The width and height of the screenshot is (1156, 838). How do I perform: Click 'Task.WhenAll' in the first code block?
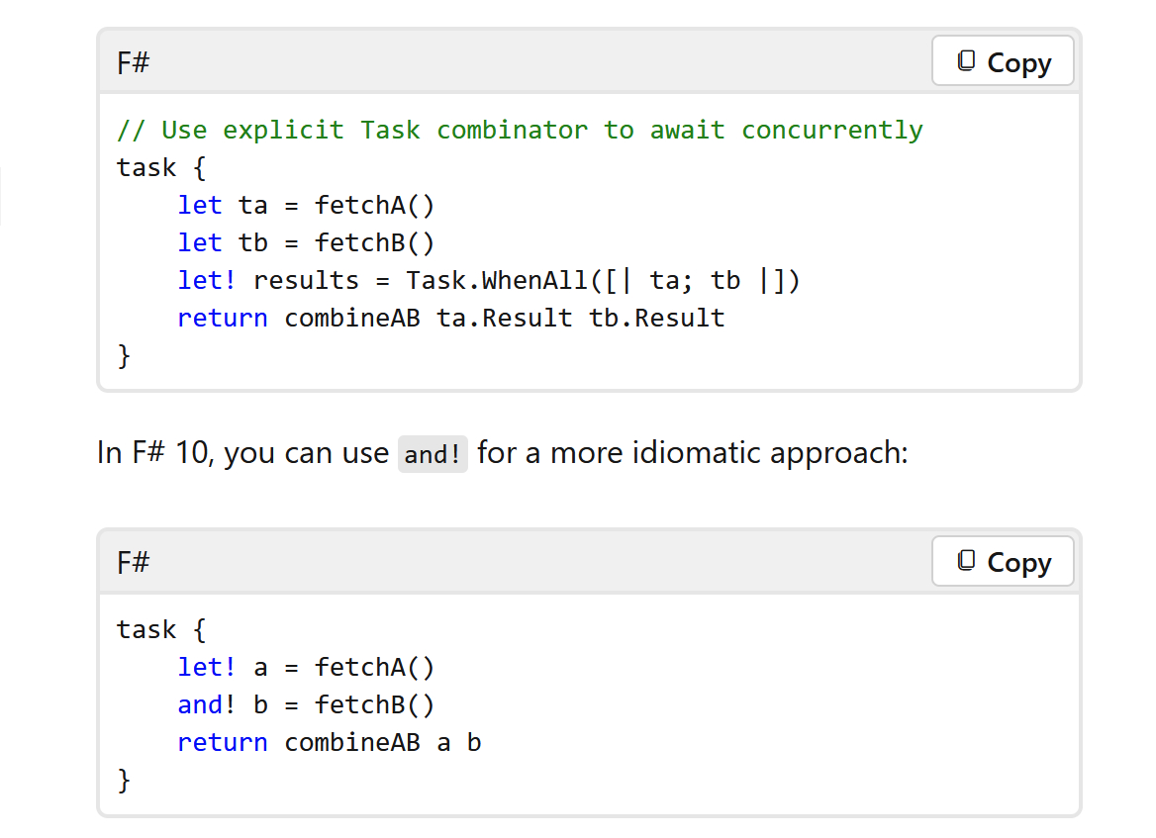coord(497,280)
